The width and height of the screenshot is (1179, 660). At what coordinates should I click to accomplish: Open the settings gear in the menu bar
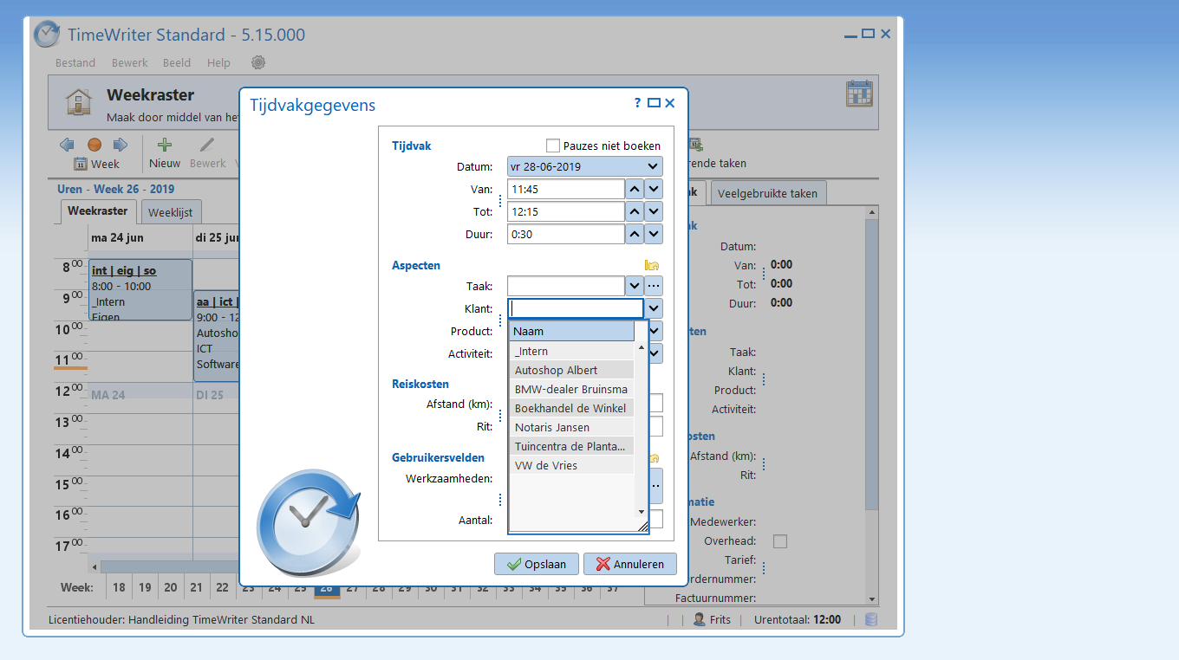pyautogui.click(x=258, y=62)
